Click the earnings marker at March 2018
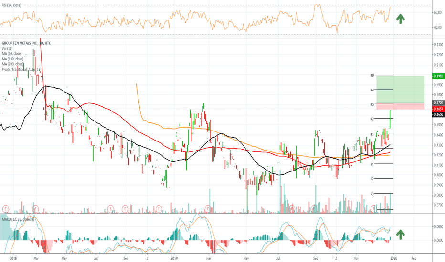The height and width of the screenshot is (262, 445). click(x=35, y=209)
